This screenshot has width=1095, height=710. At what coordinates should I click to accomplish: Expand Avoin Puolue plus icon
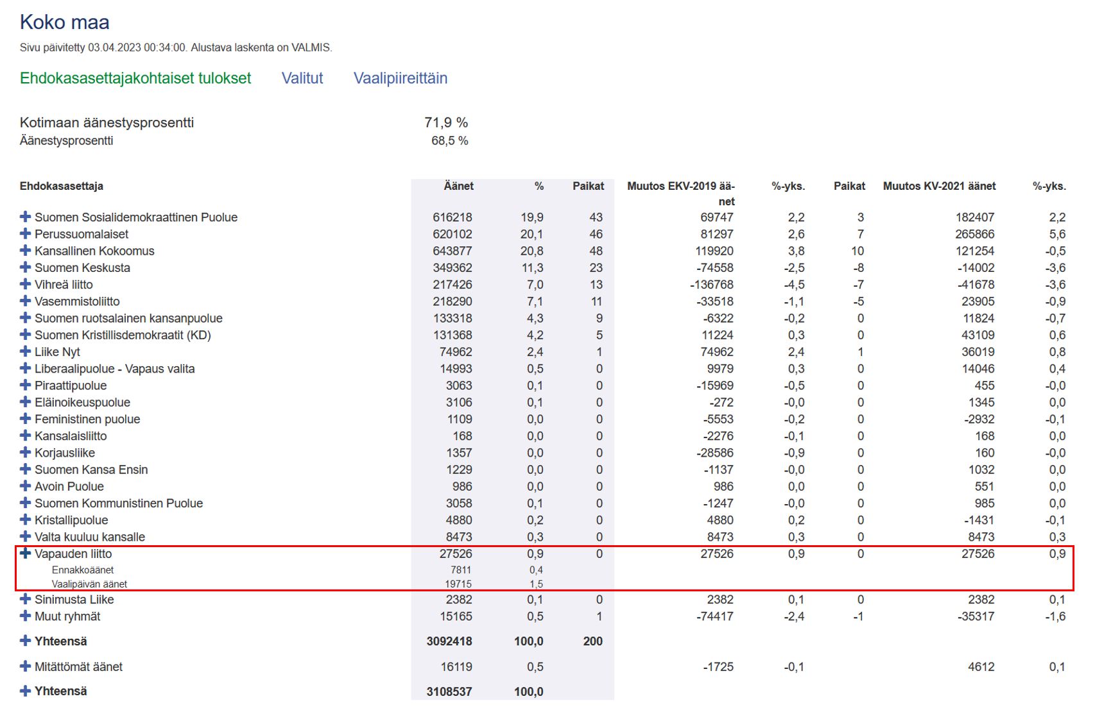point(25,486)
